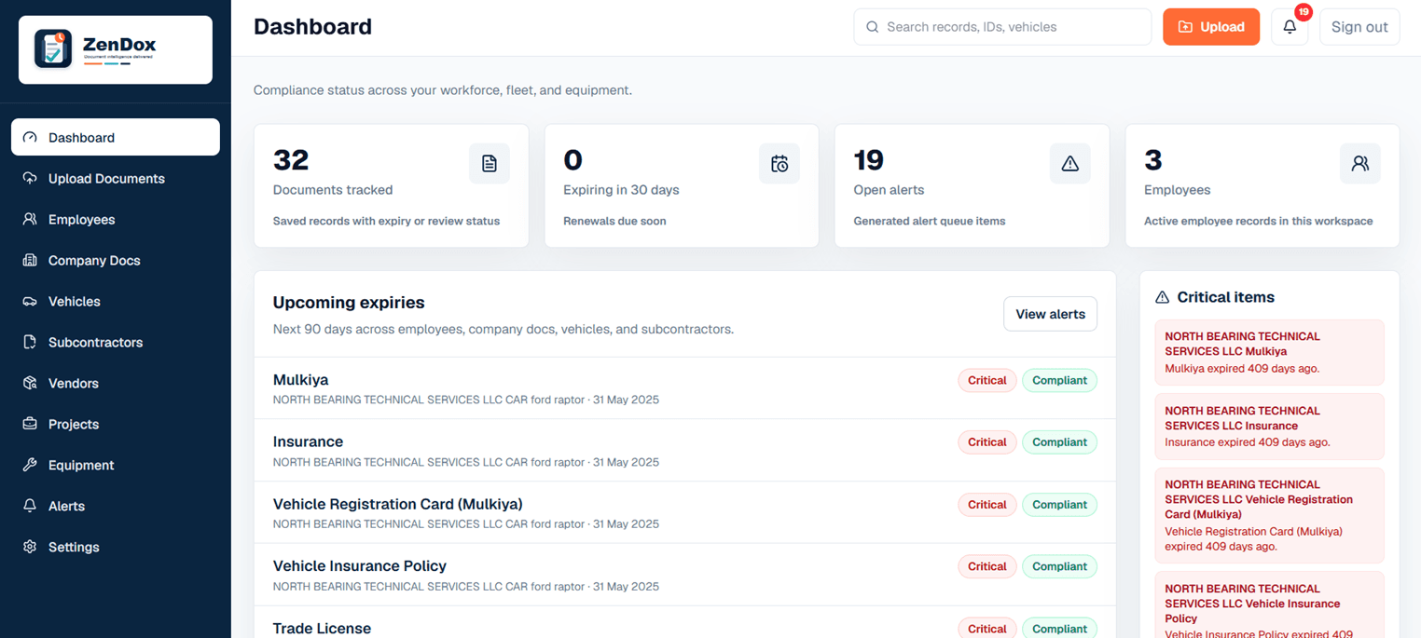
Task: Click the Documents tracked file icon
Action: [x=490, y=164]
